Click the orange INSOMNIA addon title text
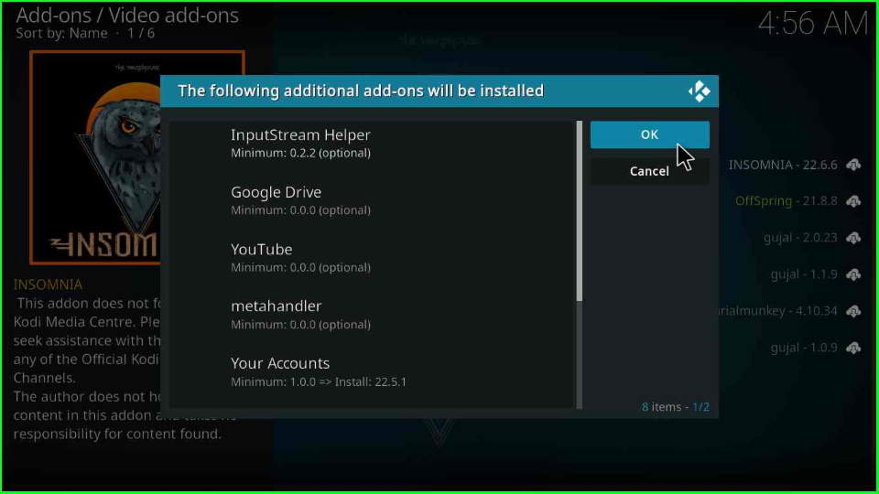 48,285
